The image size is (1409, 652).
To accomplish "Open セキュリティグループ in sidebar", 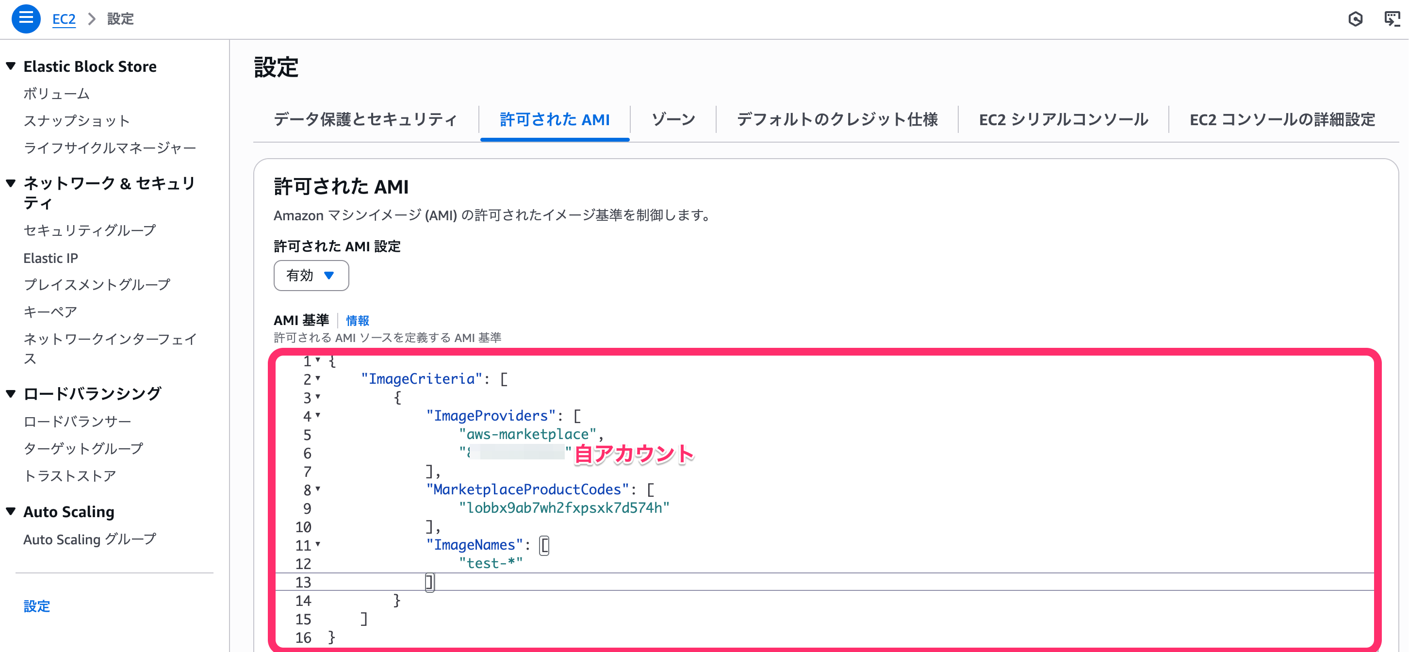I will coord(90,230).
